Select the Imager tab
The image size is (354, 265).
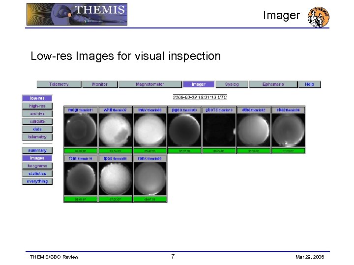point(199,84)
